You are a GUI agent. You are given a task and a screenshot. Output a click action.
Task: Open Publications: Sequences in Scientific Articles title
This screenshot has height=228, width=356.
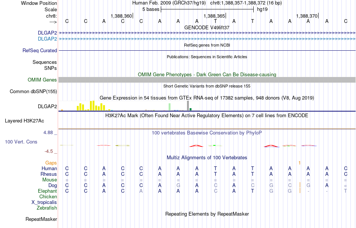tap(207, 57)
